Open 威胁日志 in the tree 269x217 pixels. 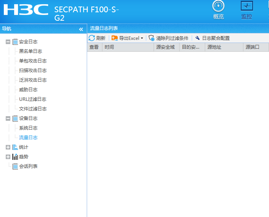(x=28, y=90)
